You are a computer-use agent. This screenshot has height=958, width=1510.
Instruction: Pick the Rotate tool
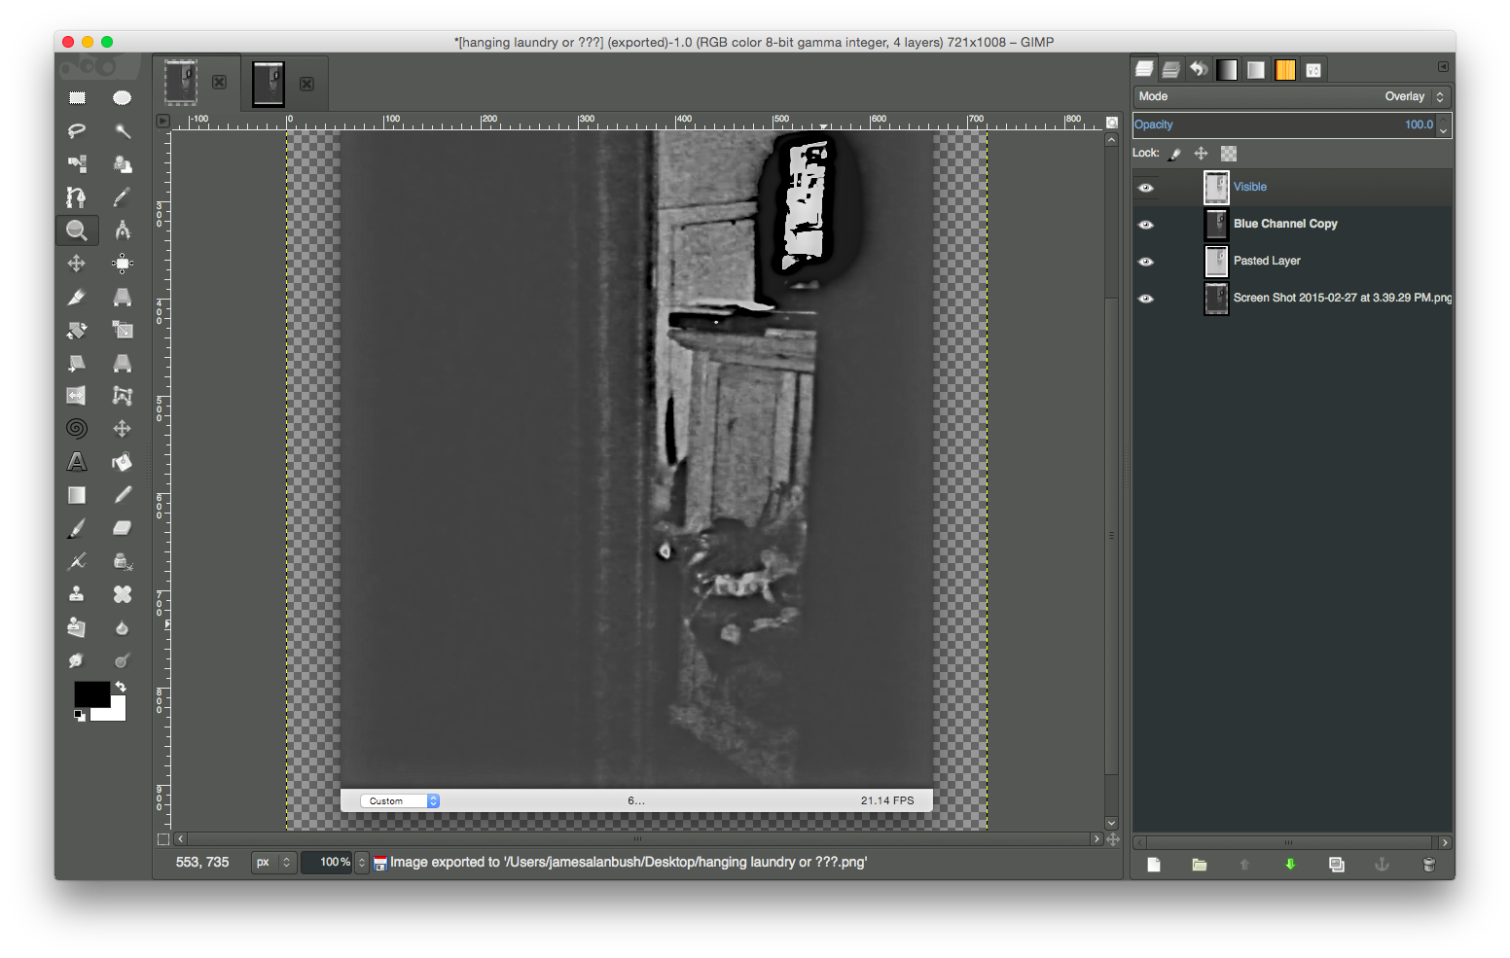[x=77, y=330]
